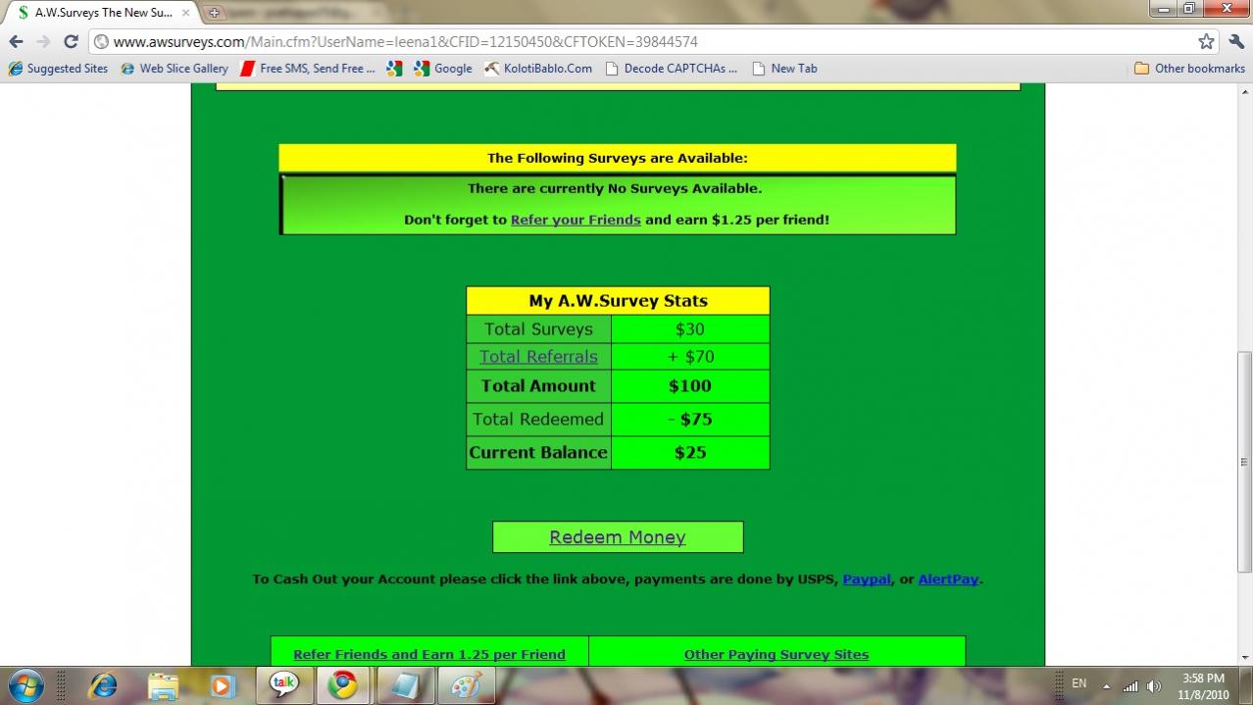Open the Other bookmarks folder
Viewport: 1253px width, 705px height.
(1189, 69)
